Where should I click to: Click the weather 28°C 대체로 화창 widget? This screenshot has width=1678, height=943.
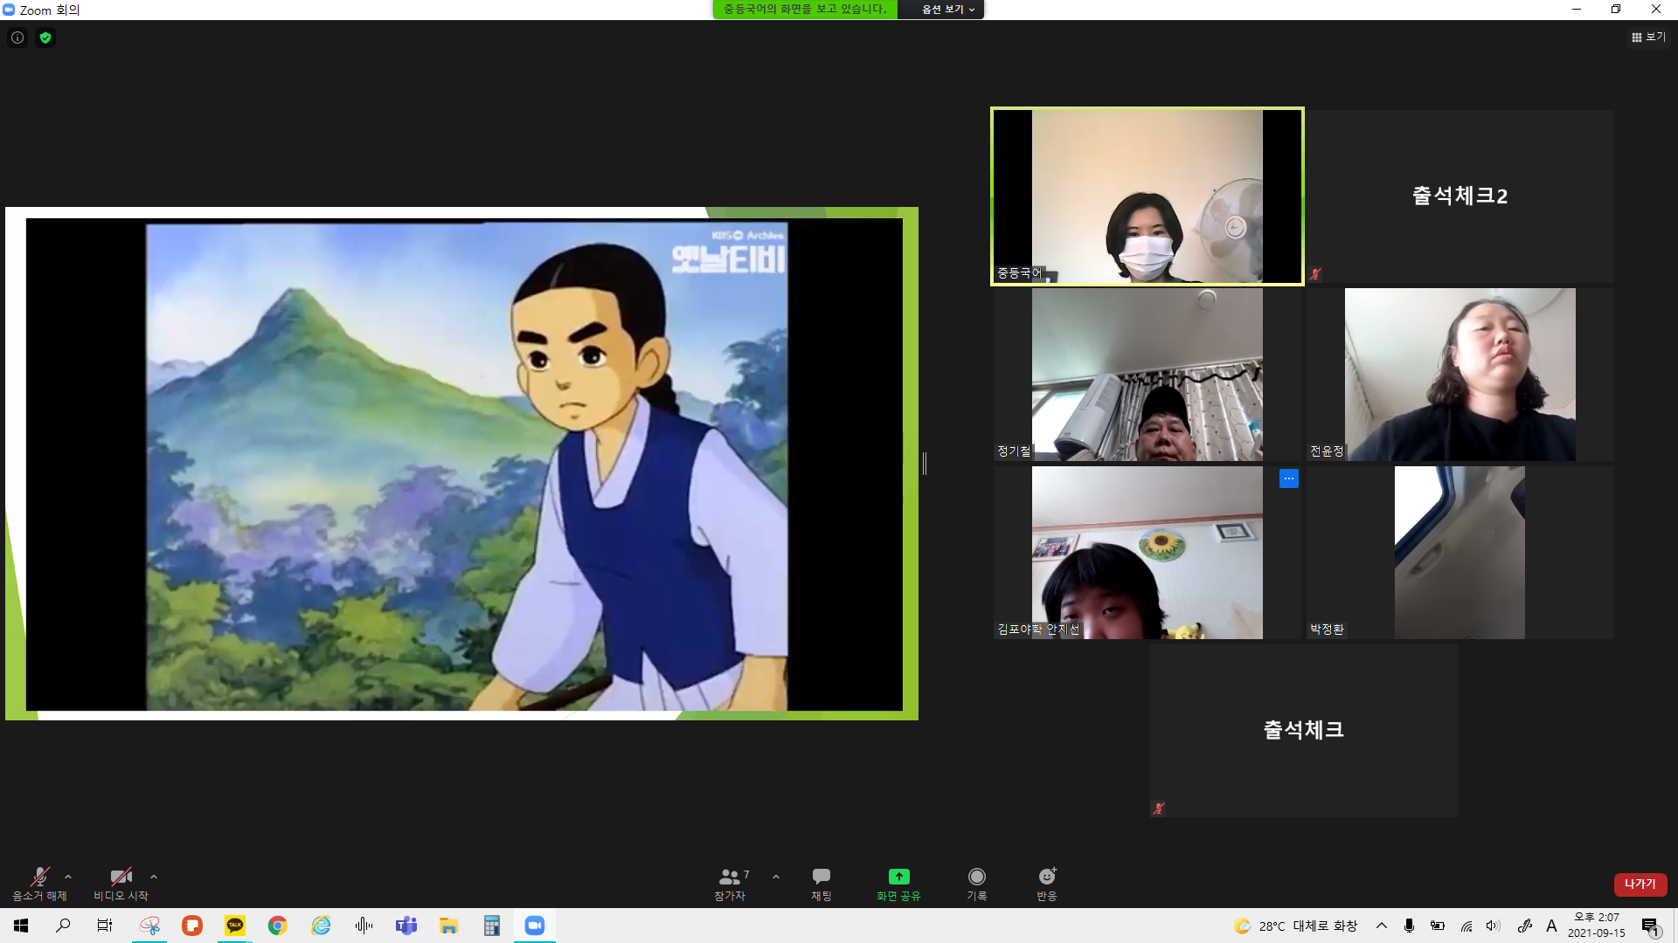(1295, 926)
